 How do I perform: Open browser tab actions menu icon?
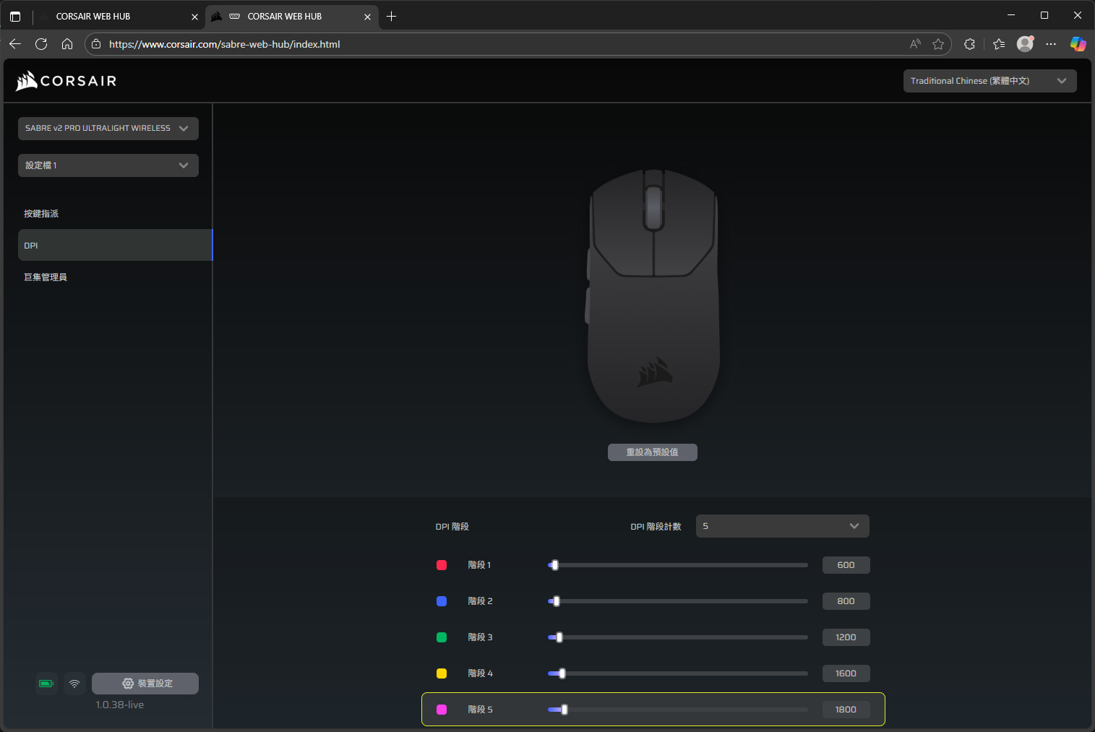(x=15, y=16)
